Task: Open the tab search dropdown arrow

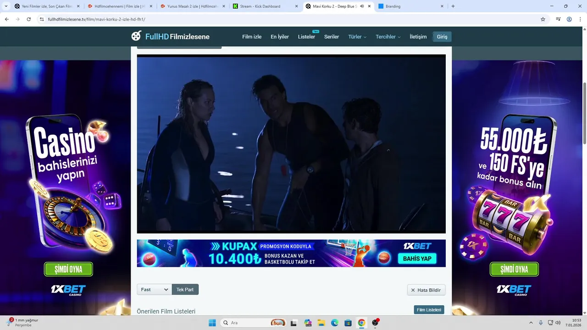Action: 6,6
